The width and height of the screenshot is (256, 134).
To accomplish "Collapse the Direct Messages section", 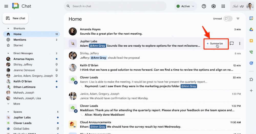I will point(8,53).
